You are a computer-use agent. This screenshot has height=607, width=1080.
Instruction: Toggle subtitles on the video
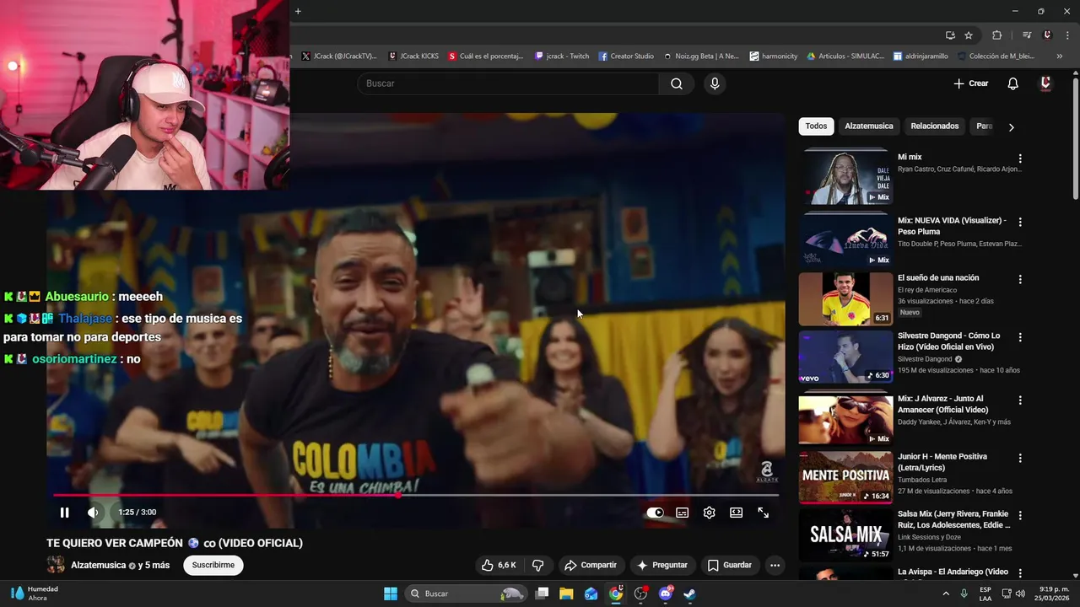coord(682,513)
